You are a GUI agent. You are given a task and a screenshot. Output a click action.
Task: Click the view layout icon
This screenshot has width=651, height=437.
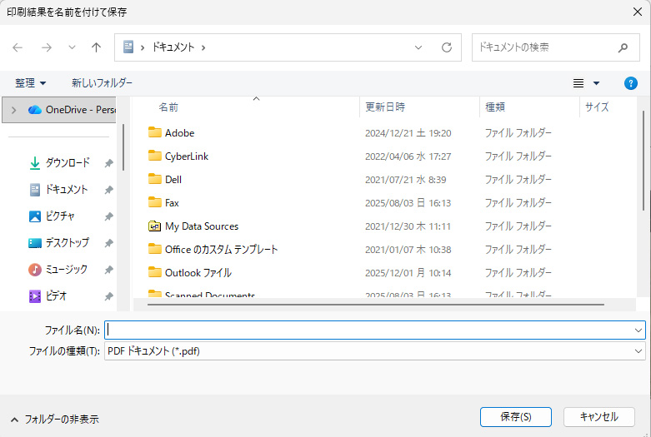[578, 83]
